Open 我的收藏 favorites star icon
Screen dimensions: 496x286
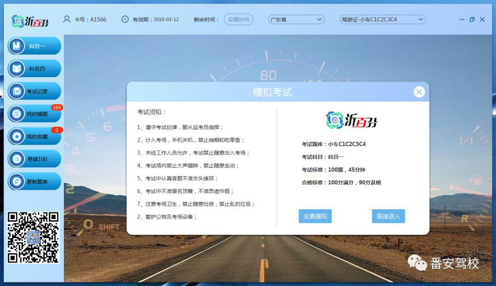(x=17, y=137)
